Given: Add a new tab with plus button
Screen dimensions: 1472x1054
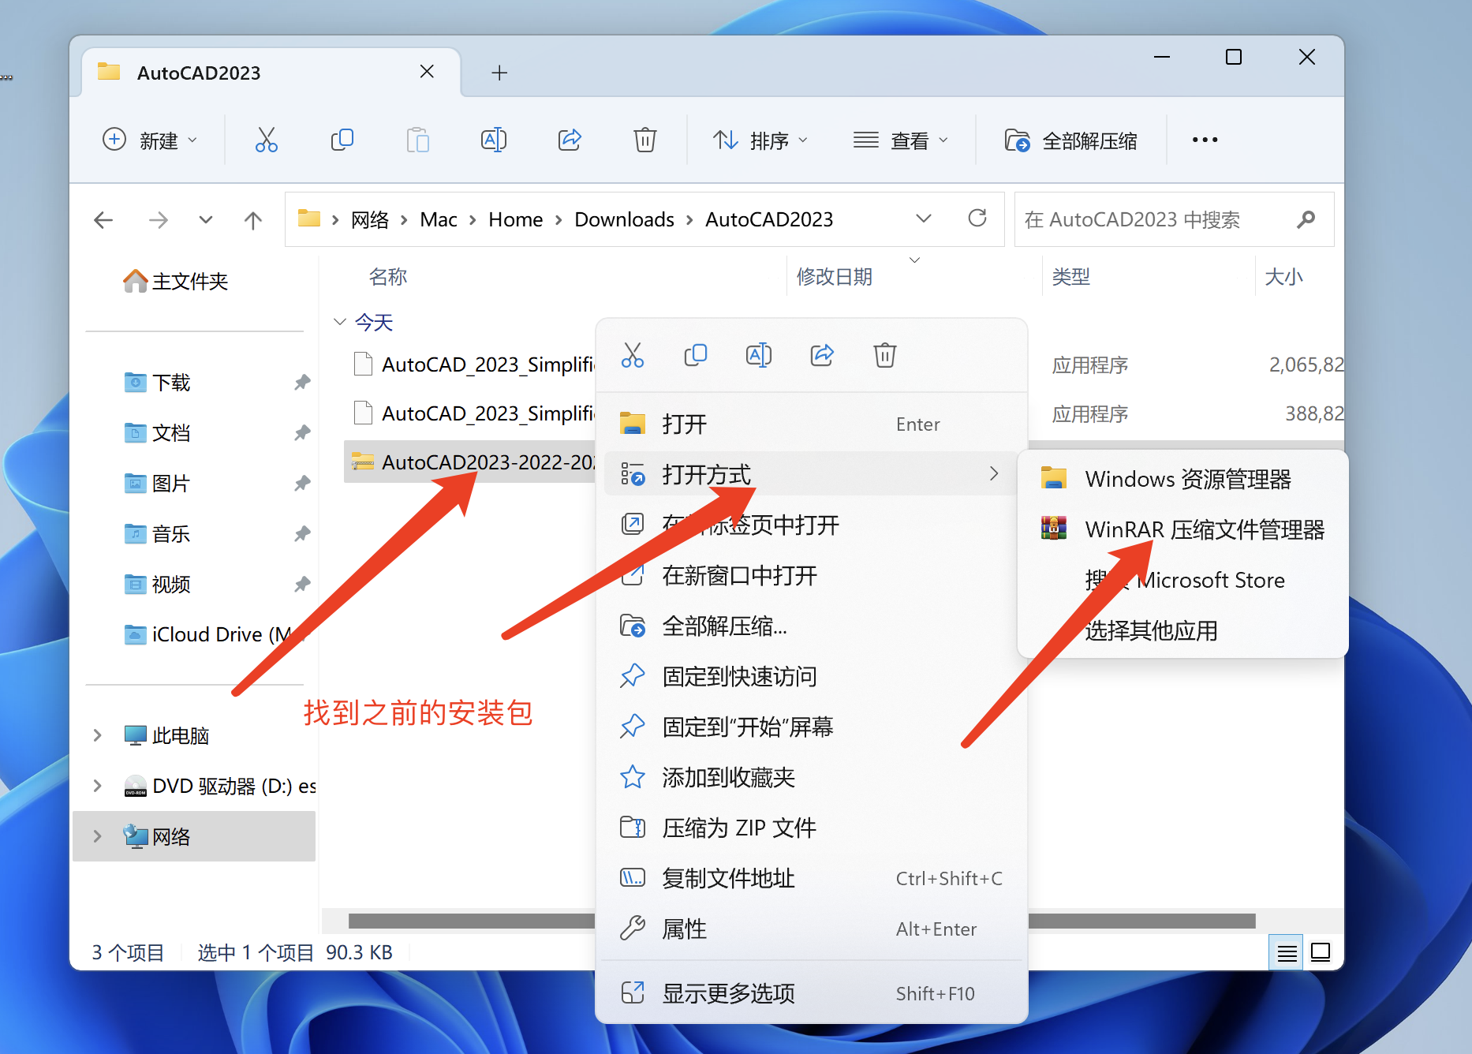Looking at the screenshot, I should pos(499,73).
